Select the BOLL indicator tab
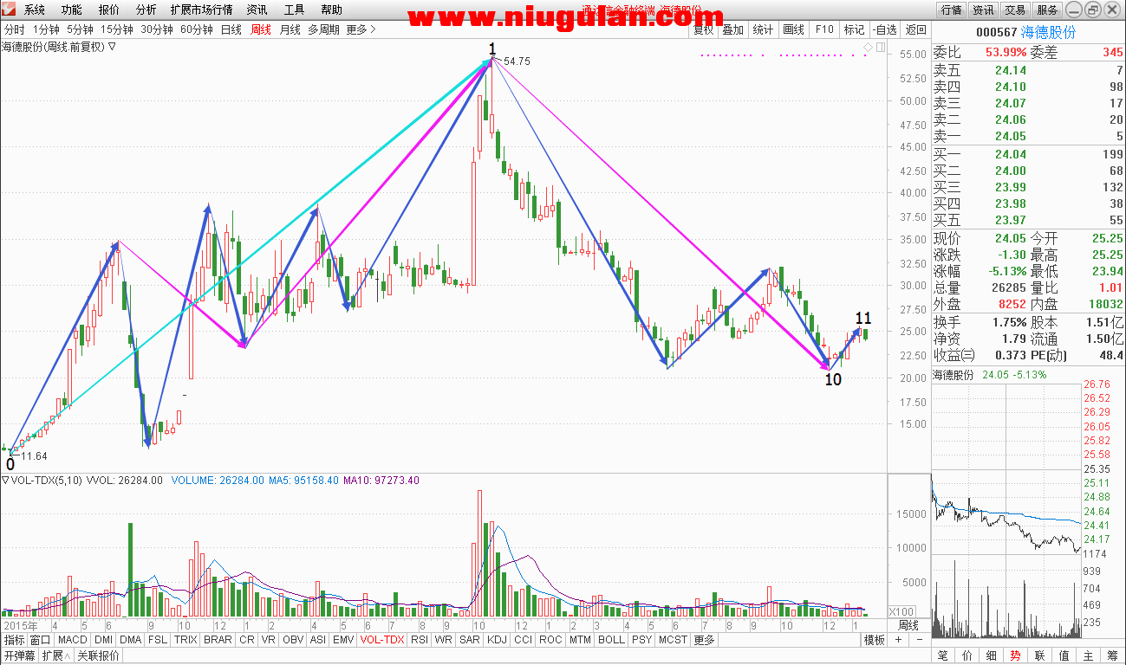This screenshot has height=665, width=1126. [x=611, y=640]
